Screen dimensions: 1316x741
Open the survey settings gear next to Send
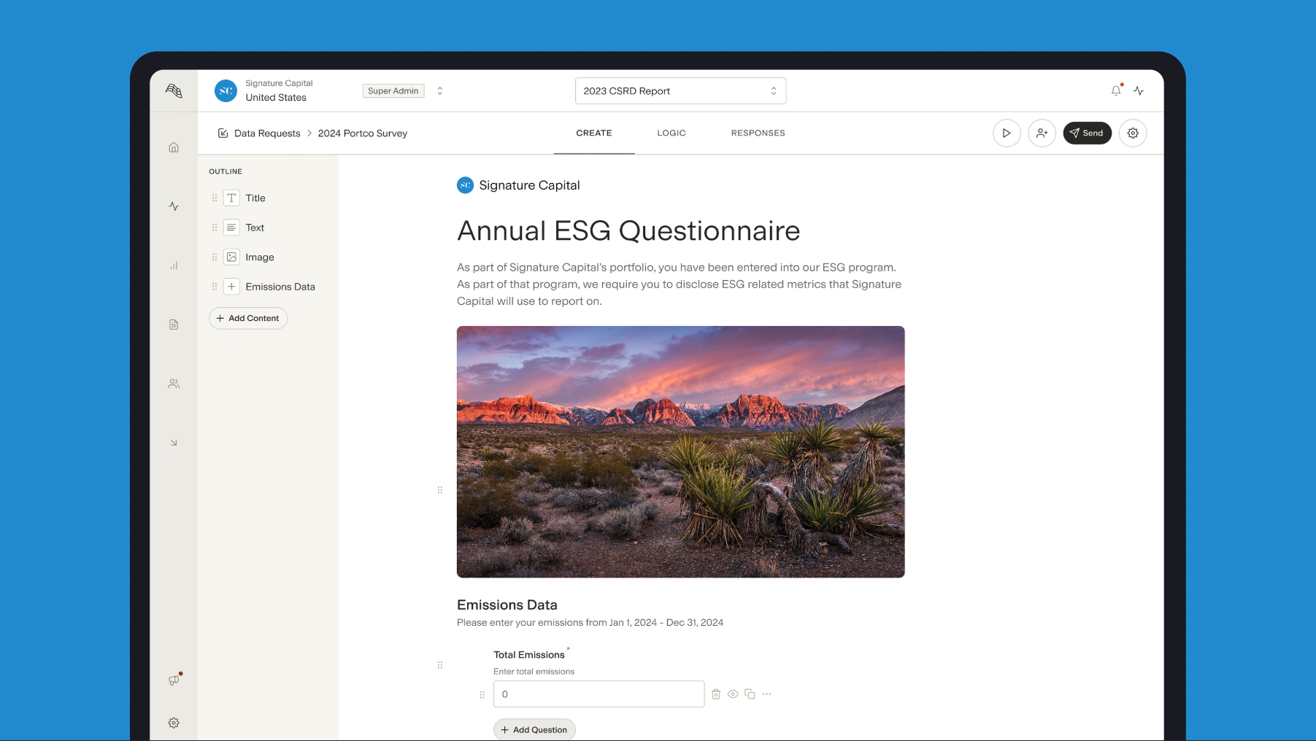click(1133, 133)
